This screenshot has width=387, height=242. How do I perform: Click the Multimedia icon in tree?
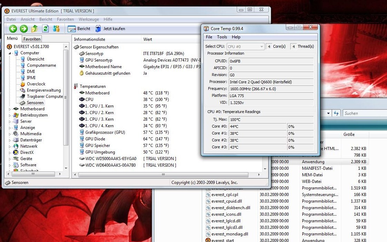[16, 133]
